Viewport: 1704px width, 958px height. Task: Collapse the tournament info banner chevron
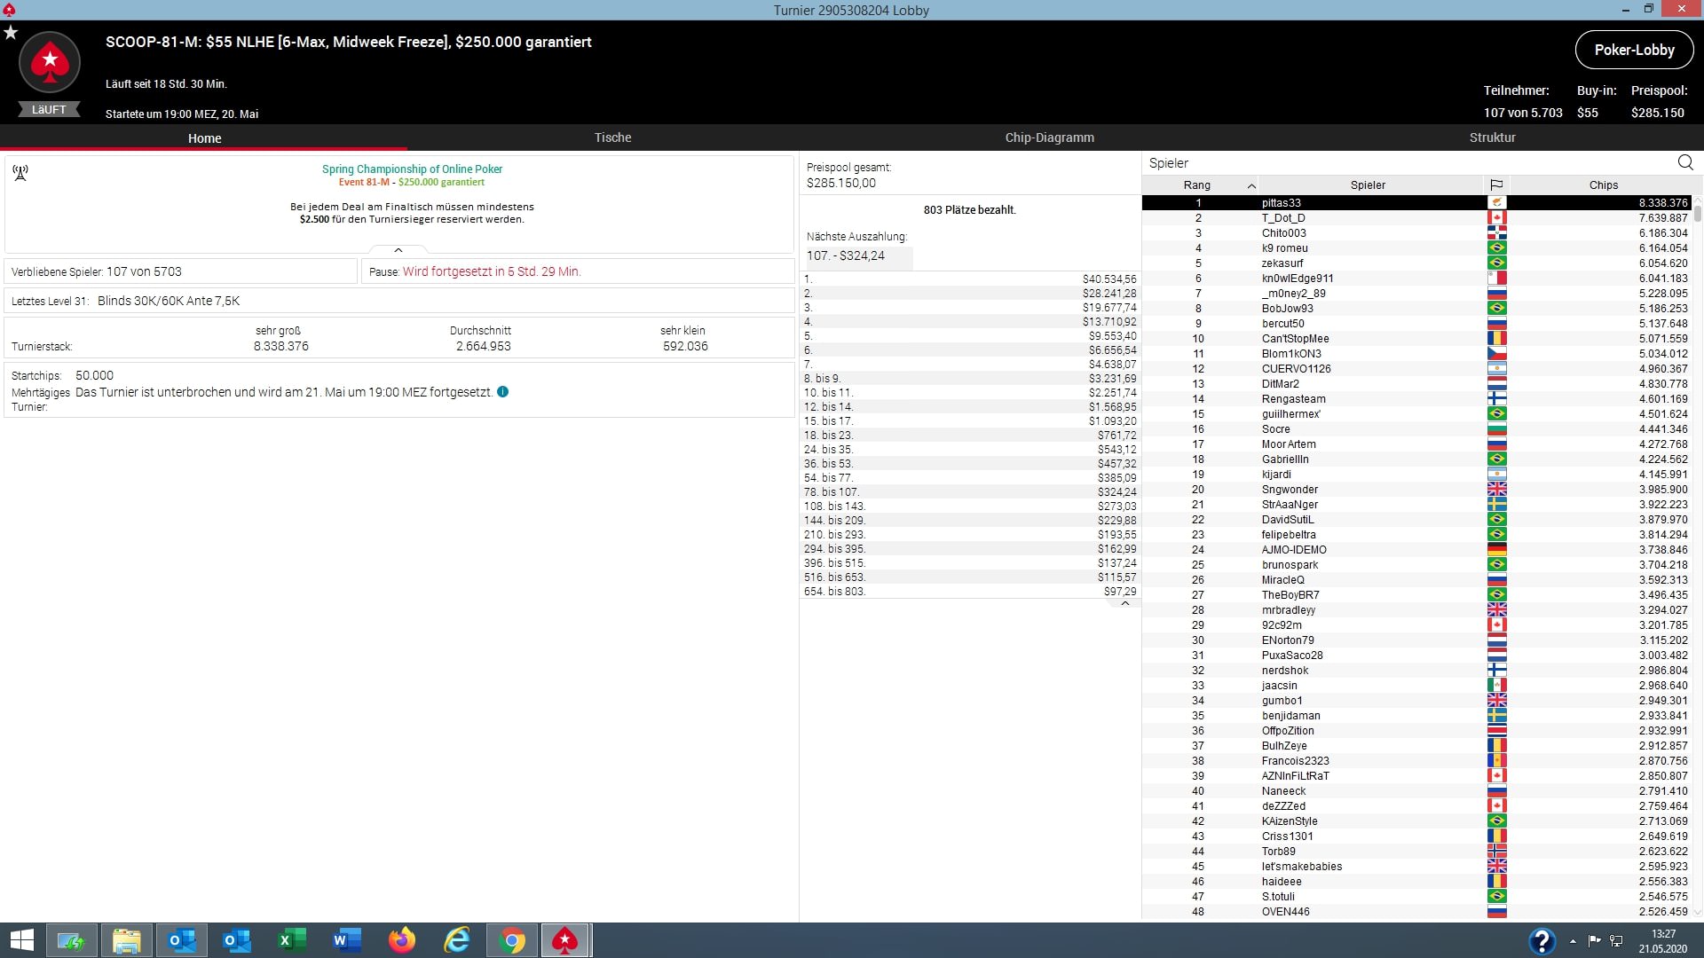click(x=398, y=250)
